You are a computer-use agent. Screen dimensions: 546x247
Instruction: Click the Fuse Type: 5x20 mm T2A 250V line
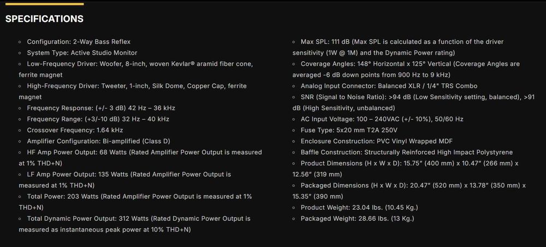(x=349, y=130)
